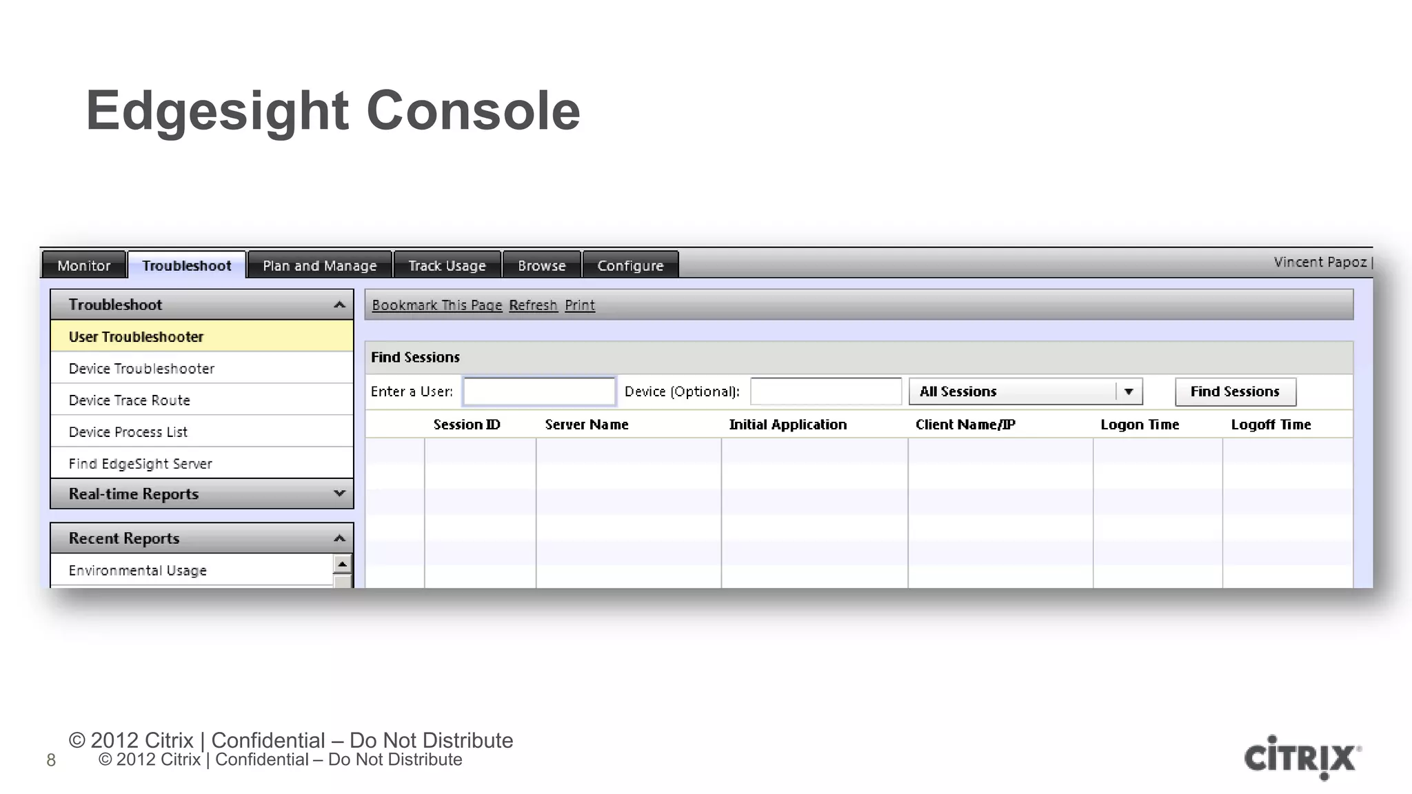Click the Citrix logo
Screen dimensions: 1412x794
1302,757
